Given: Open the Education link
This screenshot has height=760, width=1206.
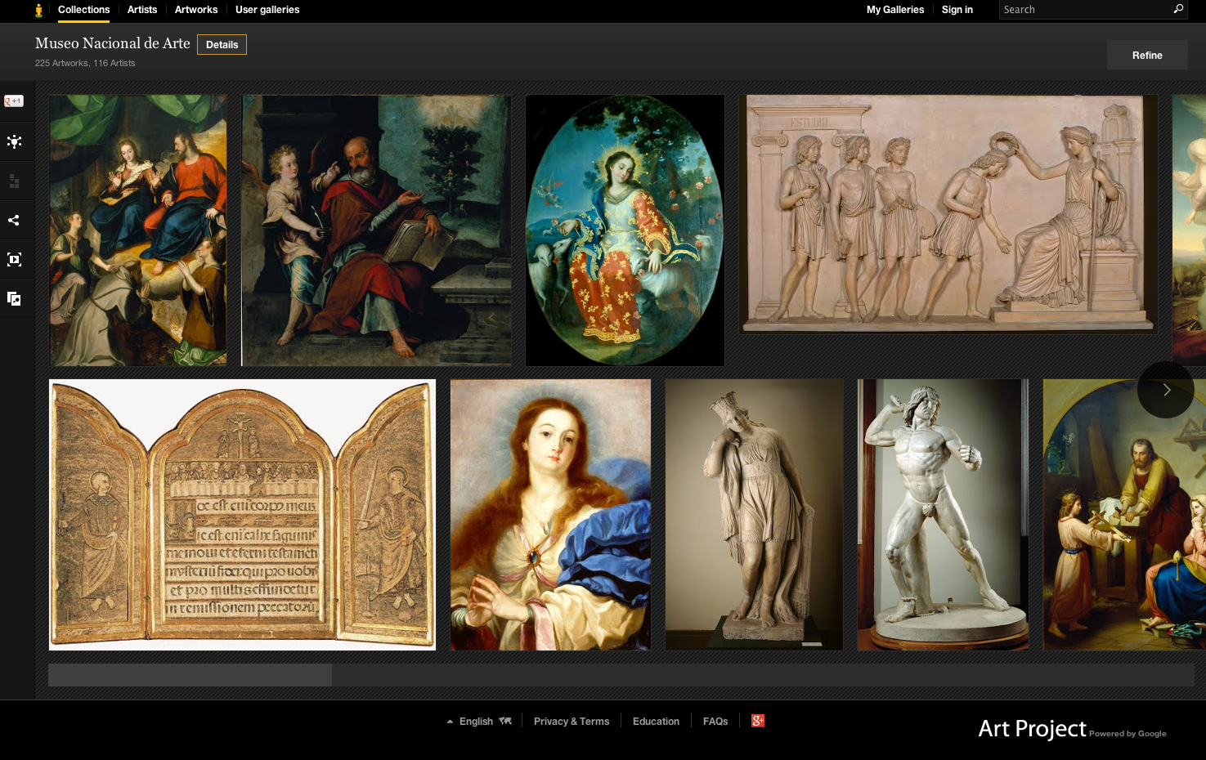Looking at the screenshot, I should point(656,722).
